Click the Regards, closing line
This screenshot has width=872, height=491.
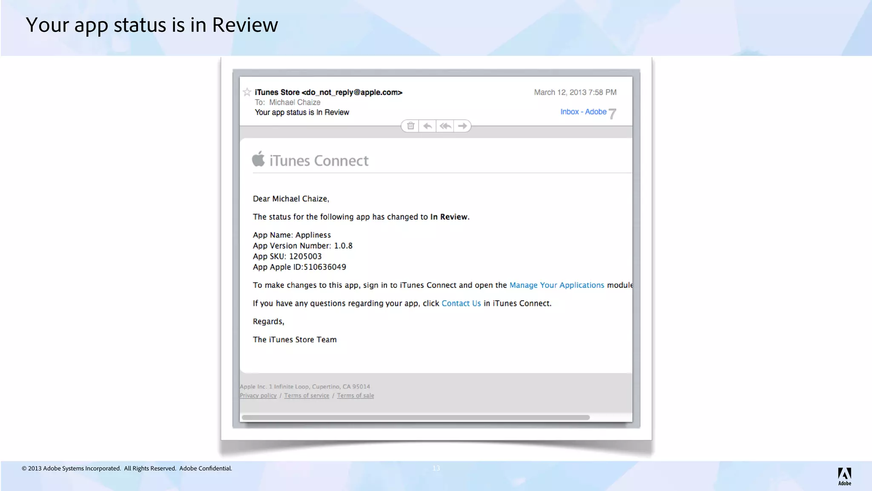pos(269,322)
